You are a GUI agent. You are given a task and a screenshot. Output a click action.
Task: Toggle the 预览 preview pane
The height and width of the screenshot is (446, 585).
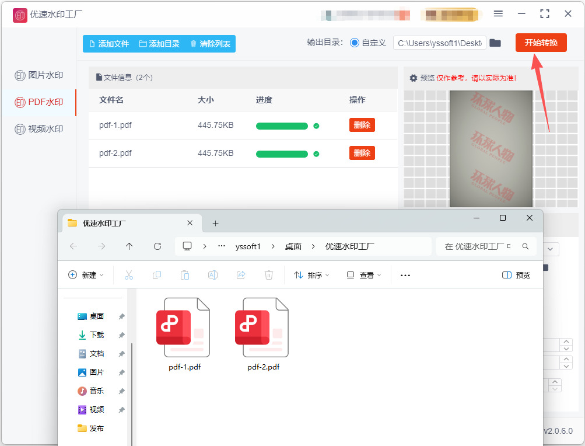pos(516,276)
